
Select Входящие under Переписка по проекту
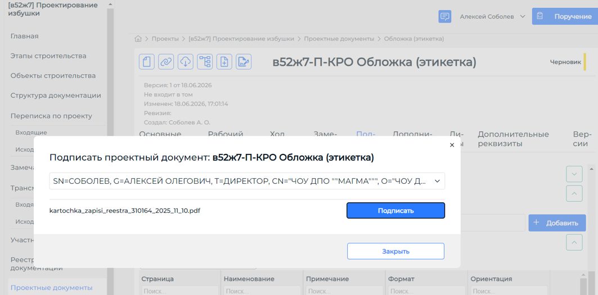point(32,132)
